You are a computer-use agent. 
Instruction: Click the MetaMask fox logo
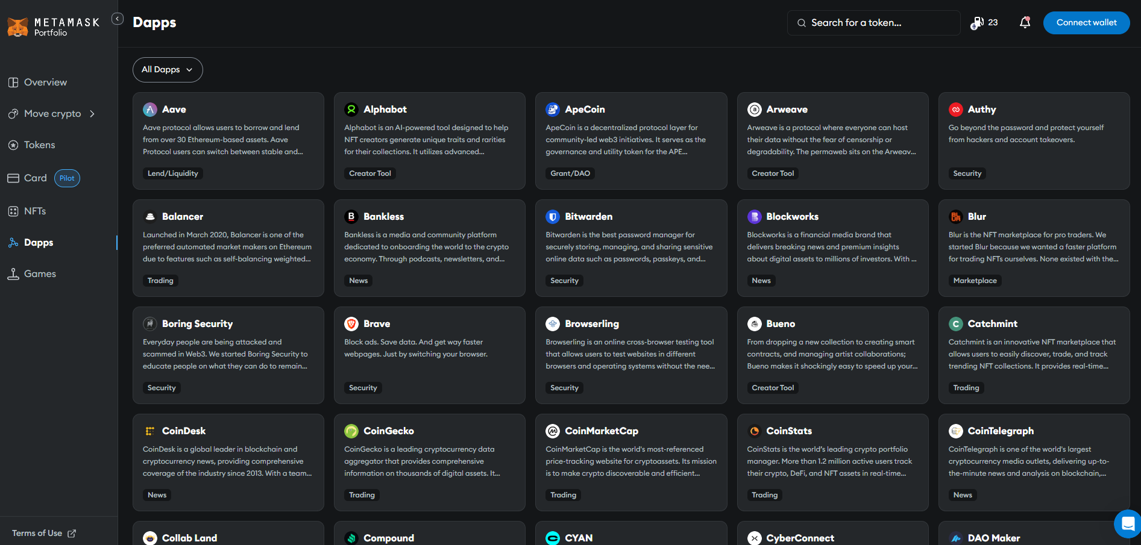click(x=17, y=26)
